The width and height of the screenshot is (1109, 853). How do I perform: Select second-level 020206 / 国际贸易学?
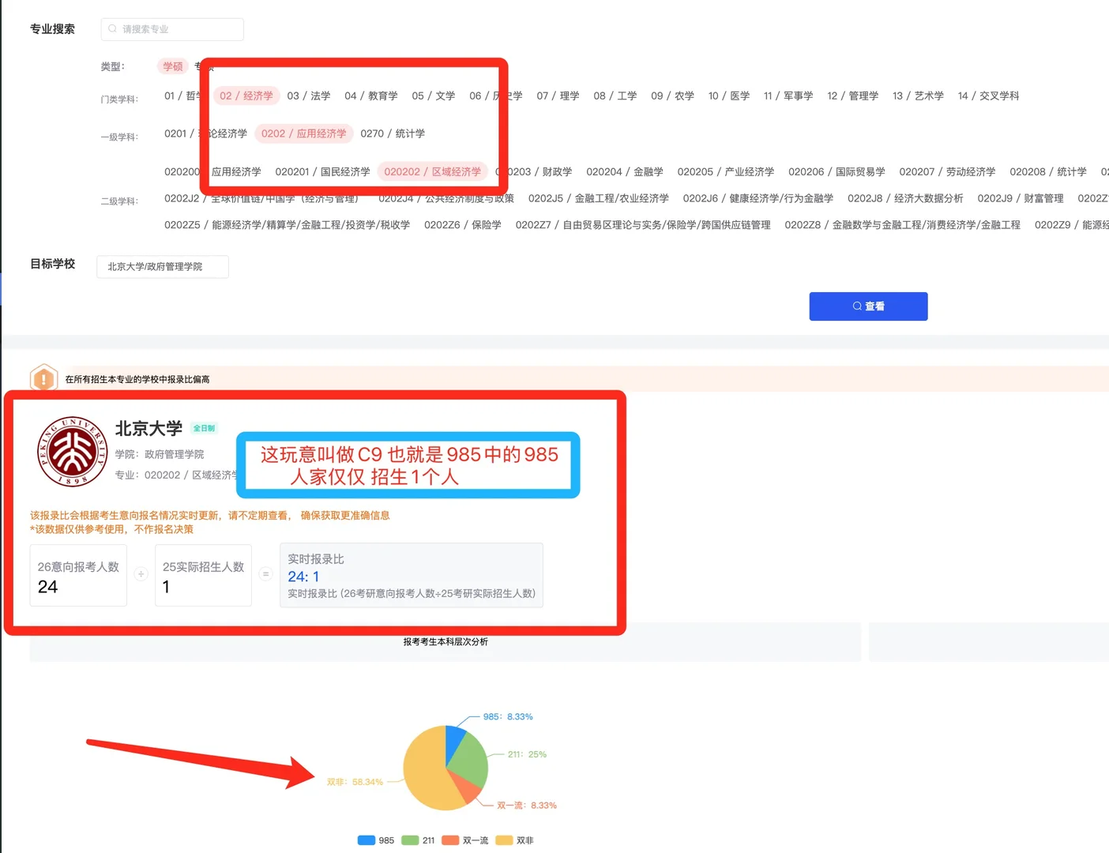coord(836,171)
